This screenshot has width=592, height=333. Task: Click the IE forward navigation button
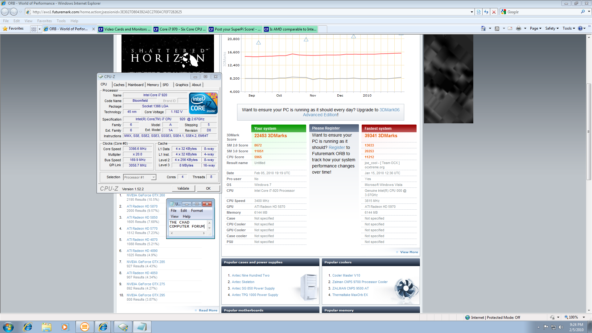coord(14,12)
